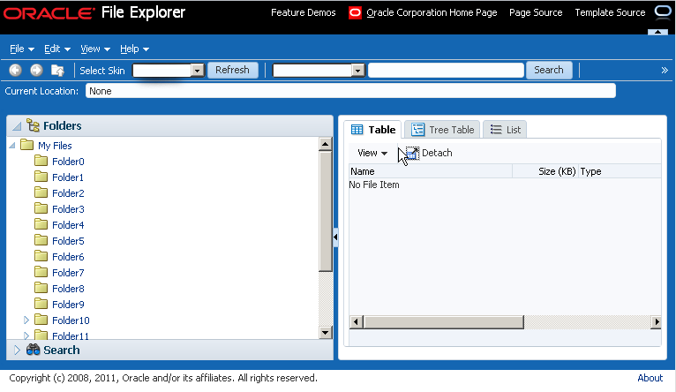This screenshot has width=676, height=392.
Task: Open the Feature Demos link
Action: 303,12
